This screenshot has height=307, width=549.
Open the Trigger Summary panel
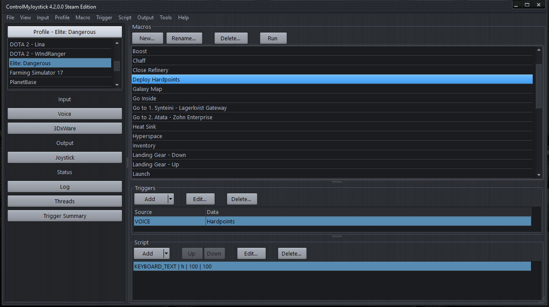(65, 216)
